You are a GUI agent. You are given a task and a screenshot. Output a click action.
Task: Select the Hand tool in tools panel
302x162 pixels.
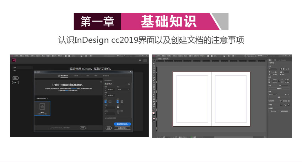click(154, 106)
